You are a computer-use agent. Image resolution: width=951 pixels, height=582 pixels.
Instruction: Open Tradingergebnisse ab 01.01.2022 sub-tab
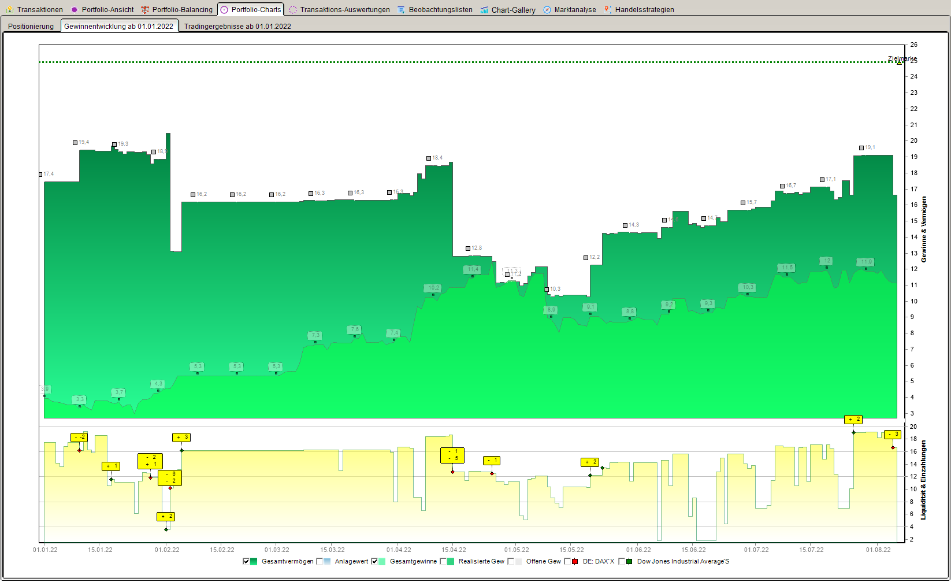(237, 26)
